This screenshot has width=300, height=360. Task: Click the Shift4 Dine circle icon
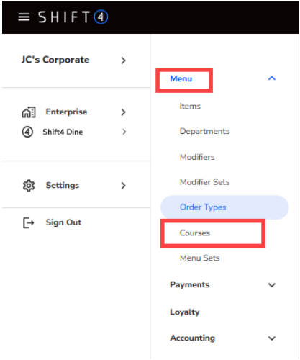(x=27, y=132)
